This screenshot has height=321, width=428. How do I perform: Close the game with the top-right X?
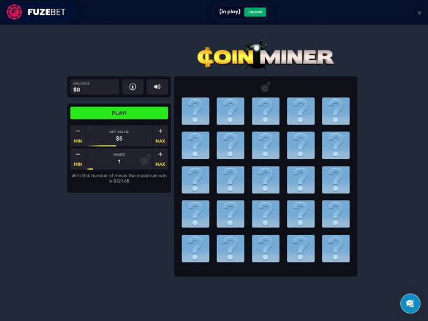419,13
